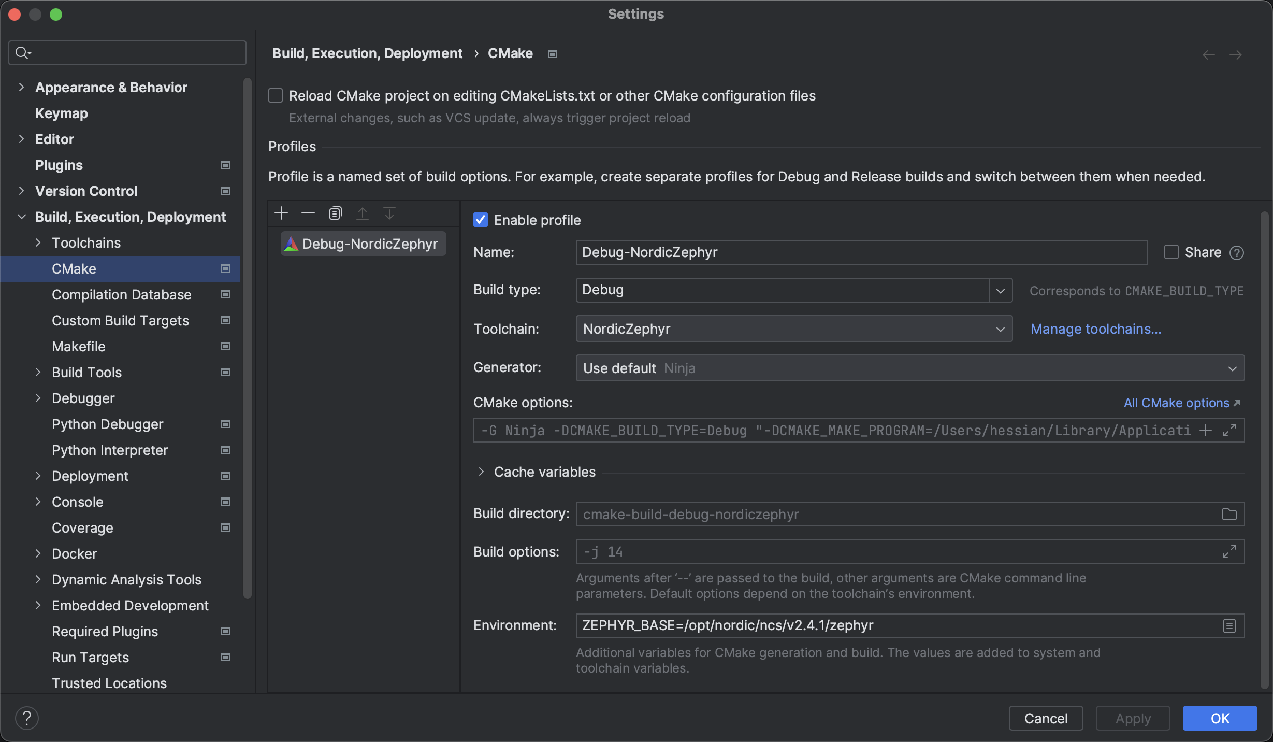Viewport: 1273px width, 742px height.
Task: Click project icon next to Version Control
Action: [225, 191]
